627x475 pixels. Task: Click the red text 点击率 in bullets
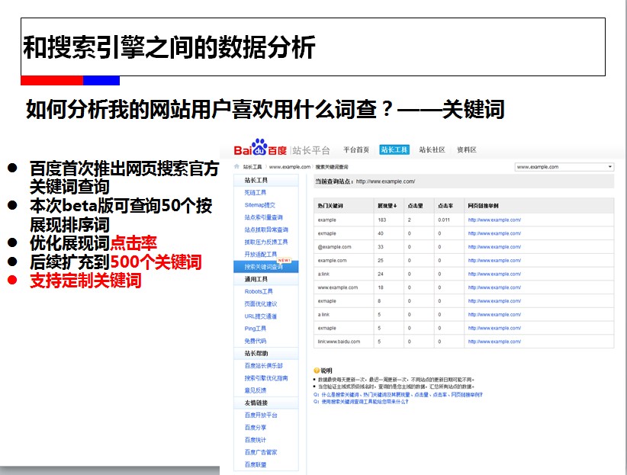coord(133,242)
